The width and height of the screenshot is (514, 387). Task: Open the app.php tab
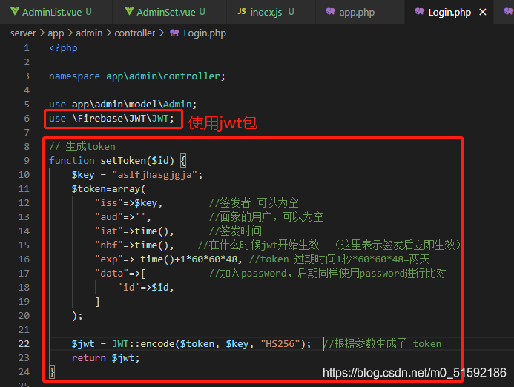pyautogui.click(x=360, y=12)
